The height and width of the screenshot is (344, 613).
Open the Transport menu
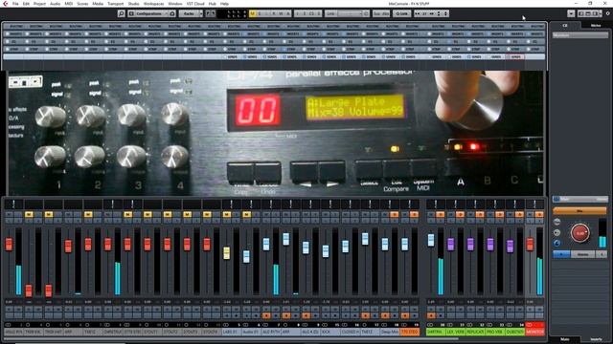point(115,4)
